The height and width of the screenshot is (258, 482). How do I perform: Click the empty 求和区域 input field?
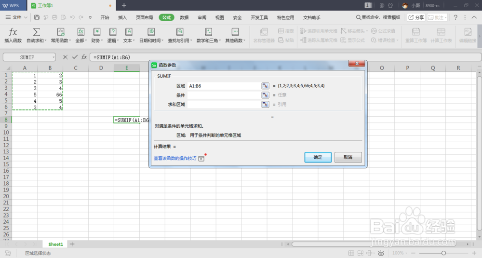pyautogui.click(x=224, y=104)
